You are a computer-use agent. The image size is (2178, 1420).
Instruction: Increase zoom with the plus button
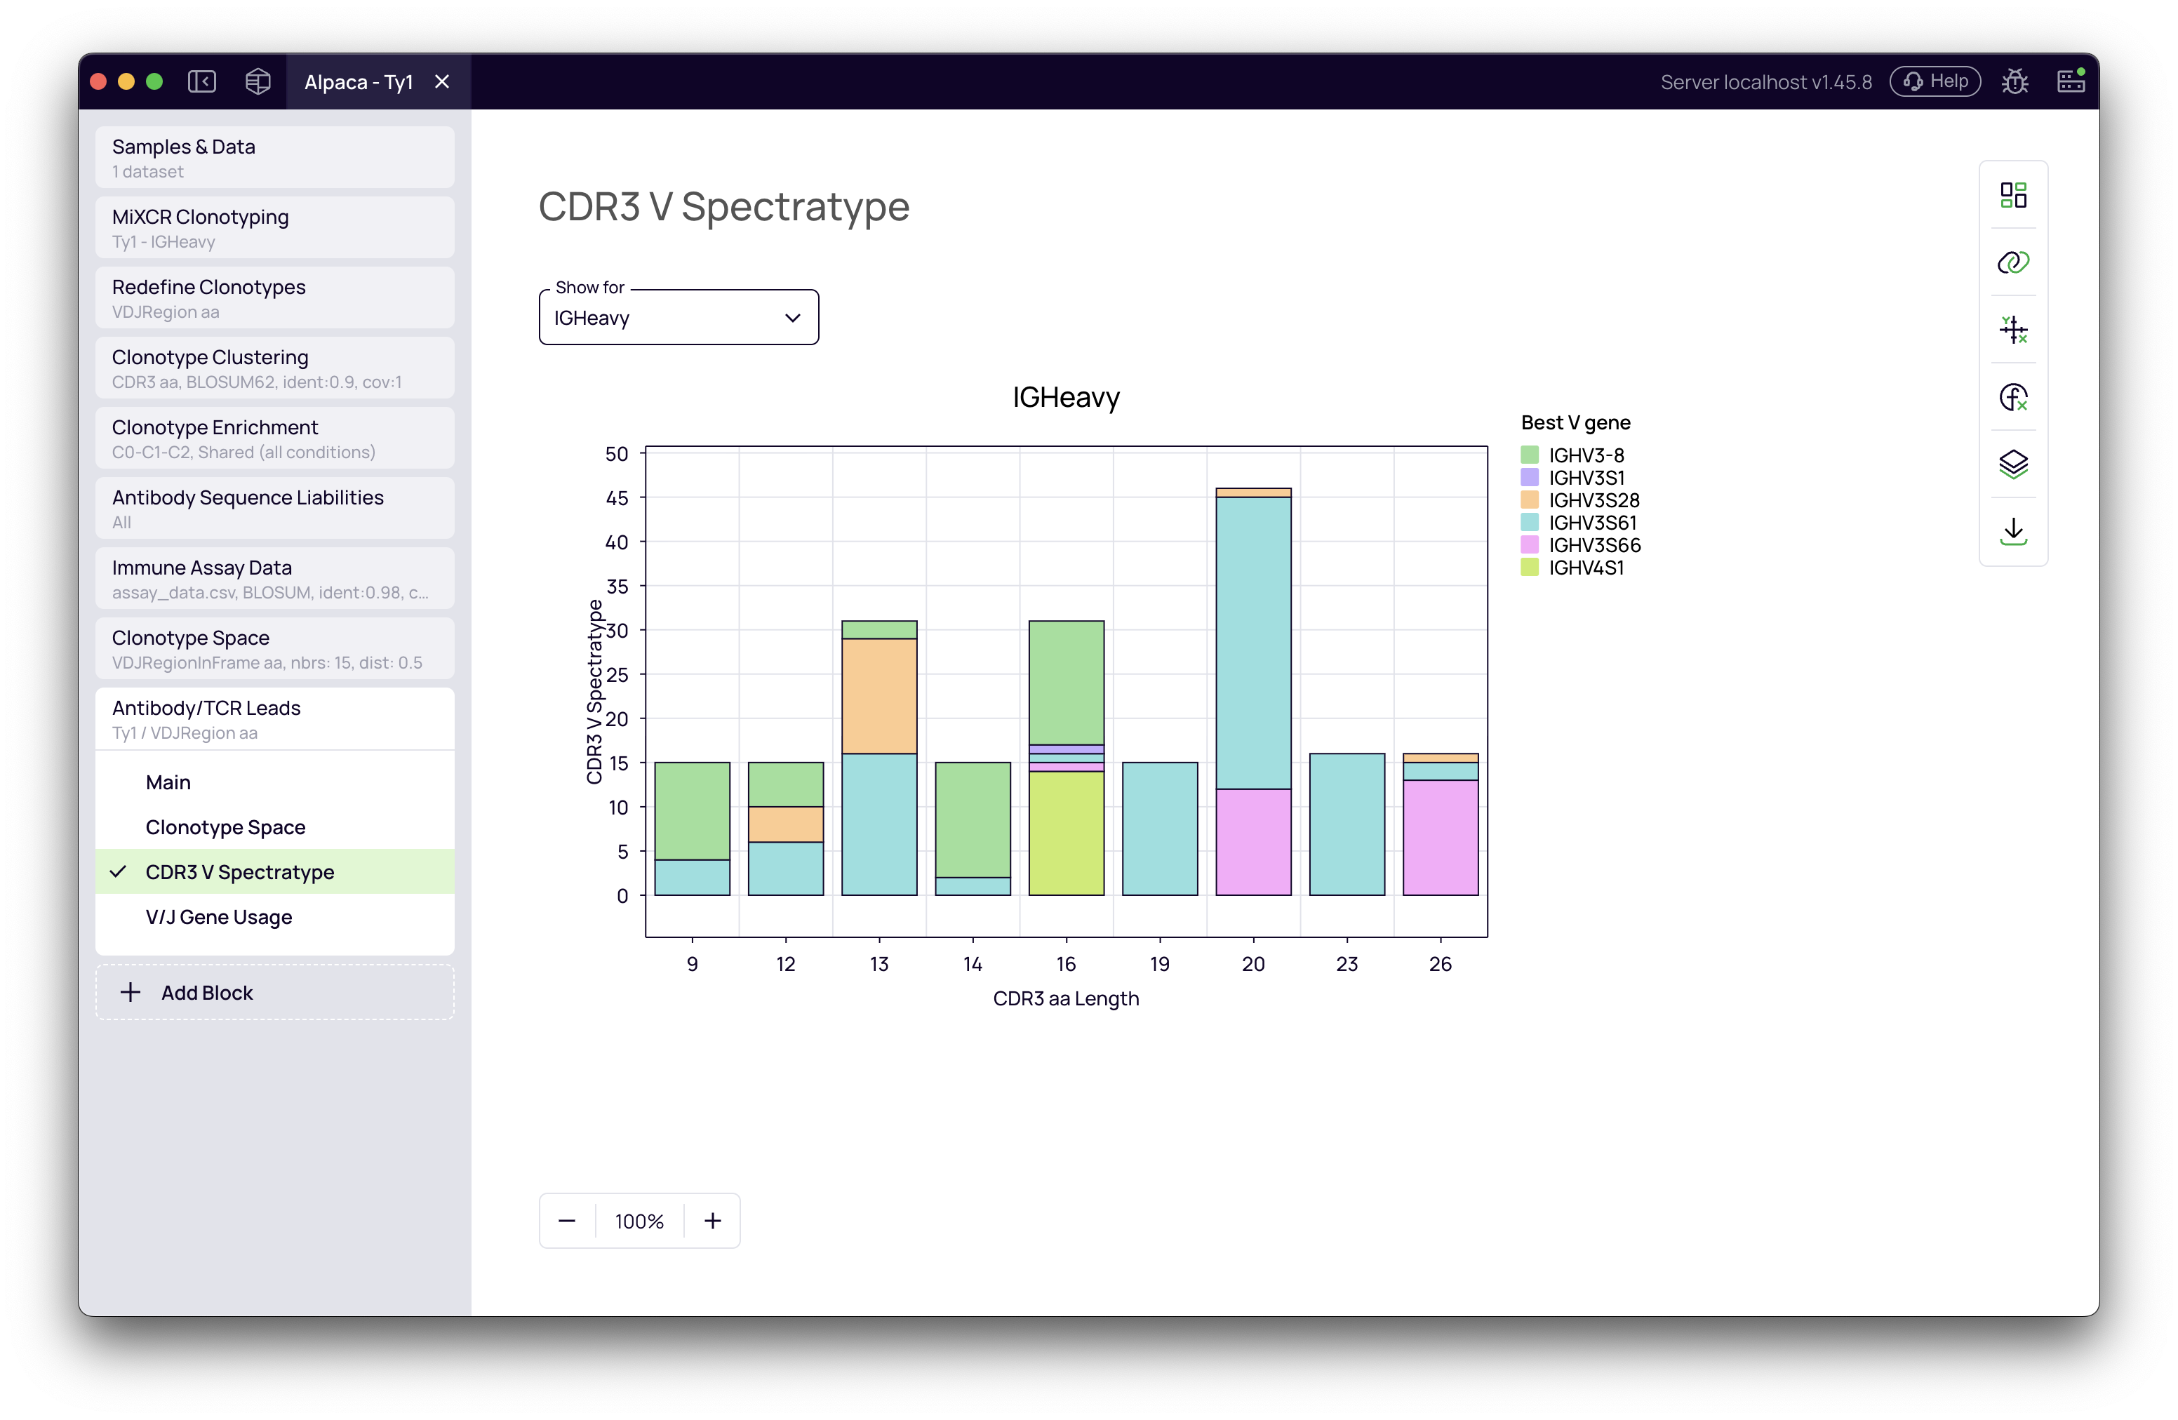coord(712,1221)
